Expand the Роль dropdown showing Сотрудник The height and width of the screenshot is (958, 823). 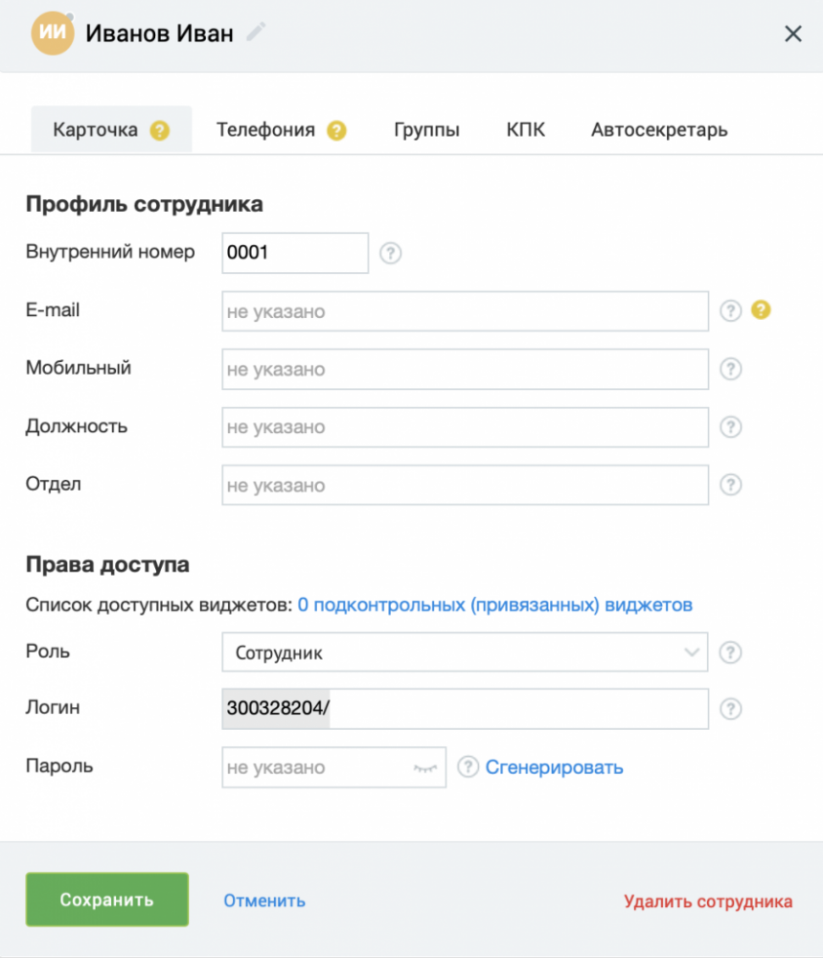(x=465, y=652)
